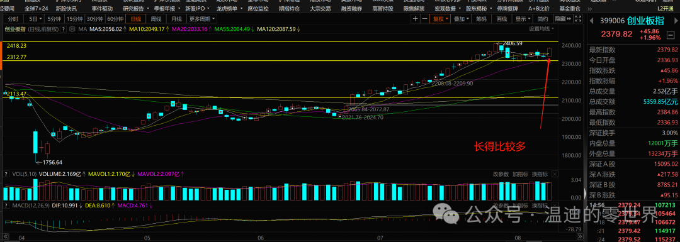Open the 龙虎榜单 menu
Image resolution: width=680 pixels, height=242 pixels.
(x=227, y=8)
